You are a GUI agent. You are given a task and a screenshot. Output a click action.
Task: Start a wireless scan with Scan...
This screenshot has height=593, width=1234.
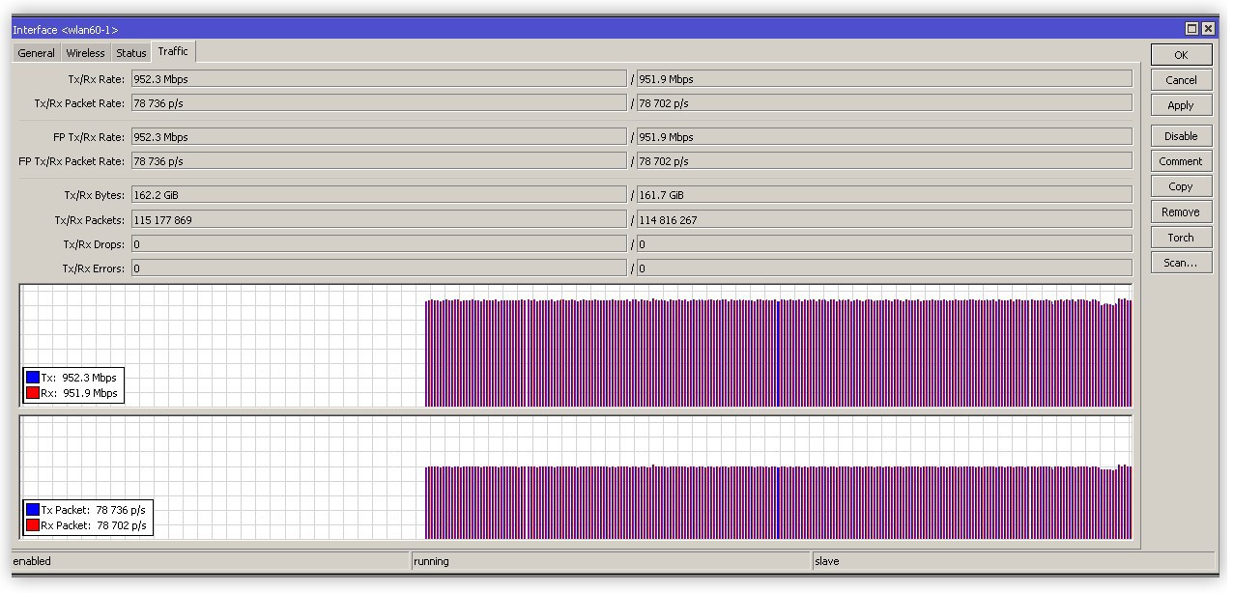click(x=1181, y=263)
